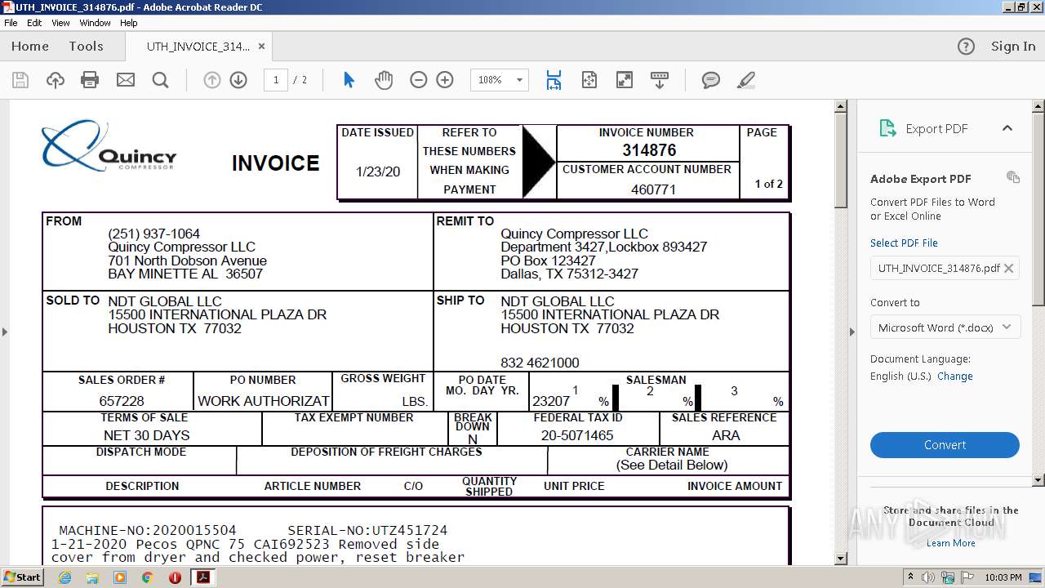Image resolution: width=1045 pixels, height=588 pixels.
Task: Change the document language link
Action: coord(955,376)
